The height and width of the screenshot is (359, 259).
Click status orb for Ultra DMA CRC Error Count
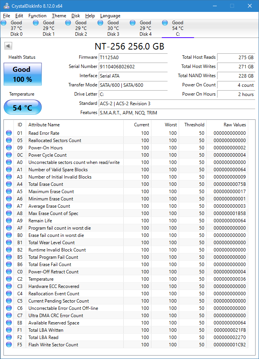click(x=9, y=316)
